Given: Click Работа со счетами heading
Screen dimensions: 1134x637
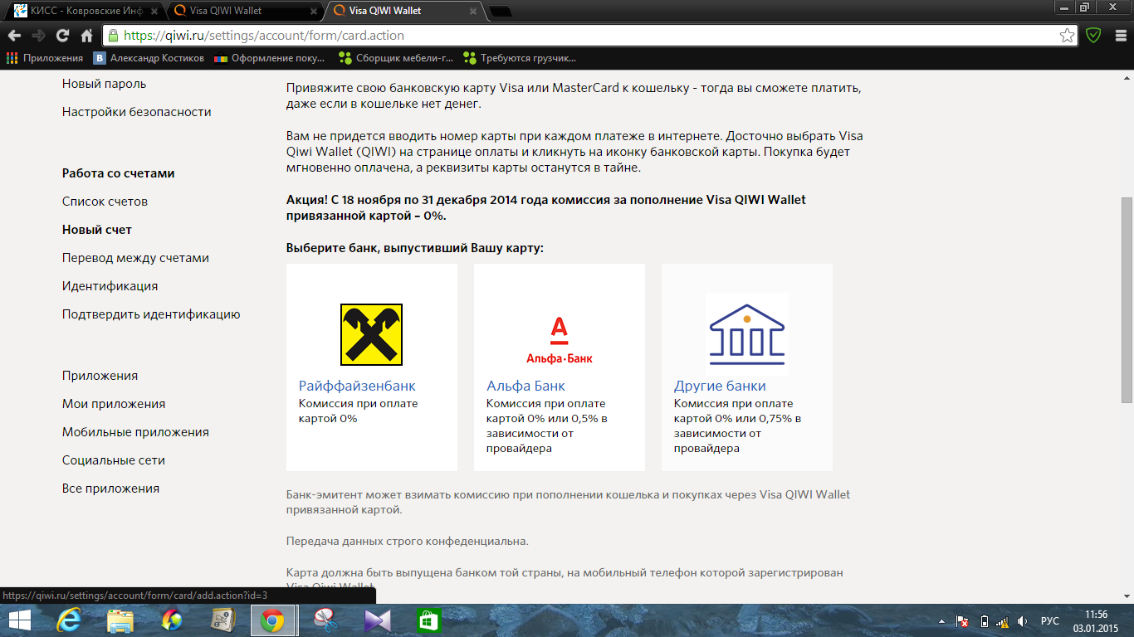Looking at the screenshot, I should 119,173.
